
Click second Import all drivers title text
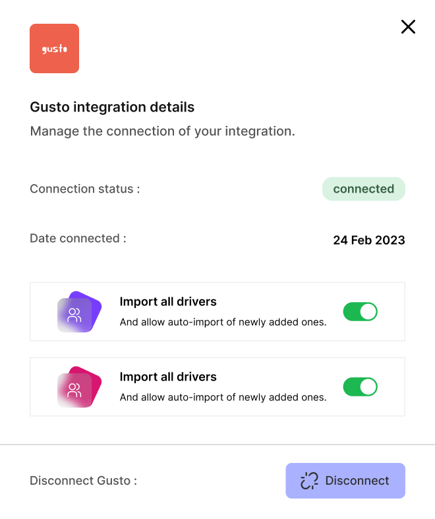tap(168, 377)
